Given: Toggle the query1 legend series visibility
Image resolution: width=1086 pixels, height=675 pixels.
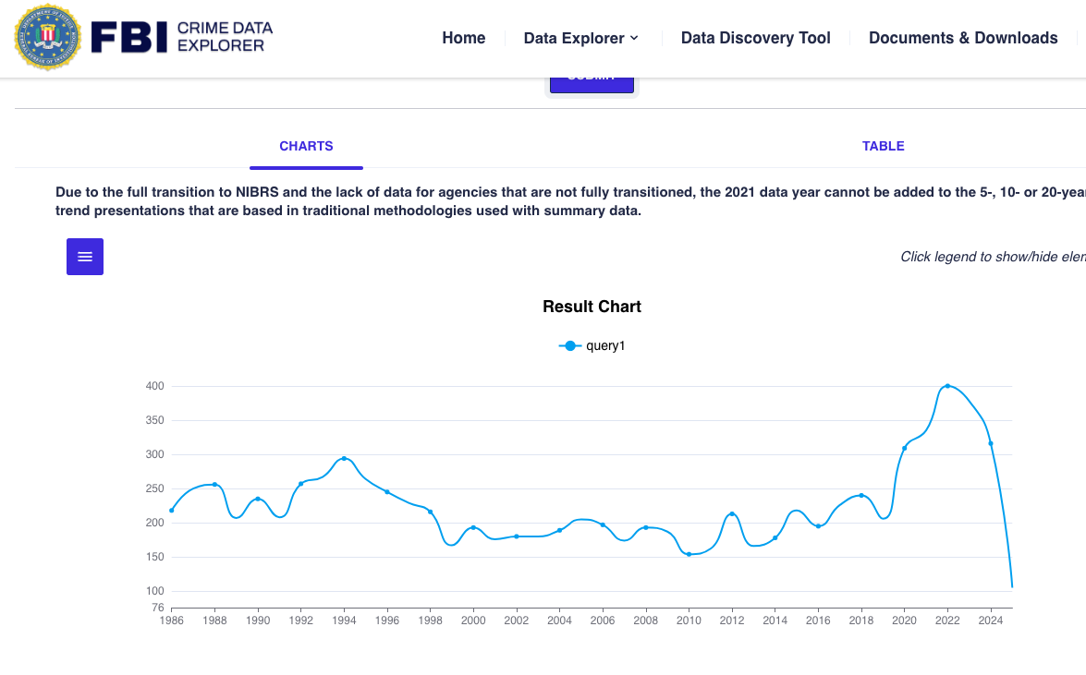Looking at the screenshot, I should pos(592,345).
